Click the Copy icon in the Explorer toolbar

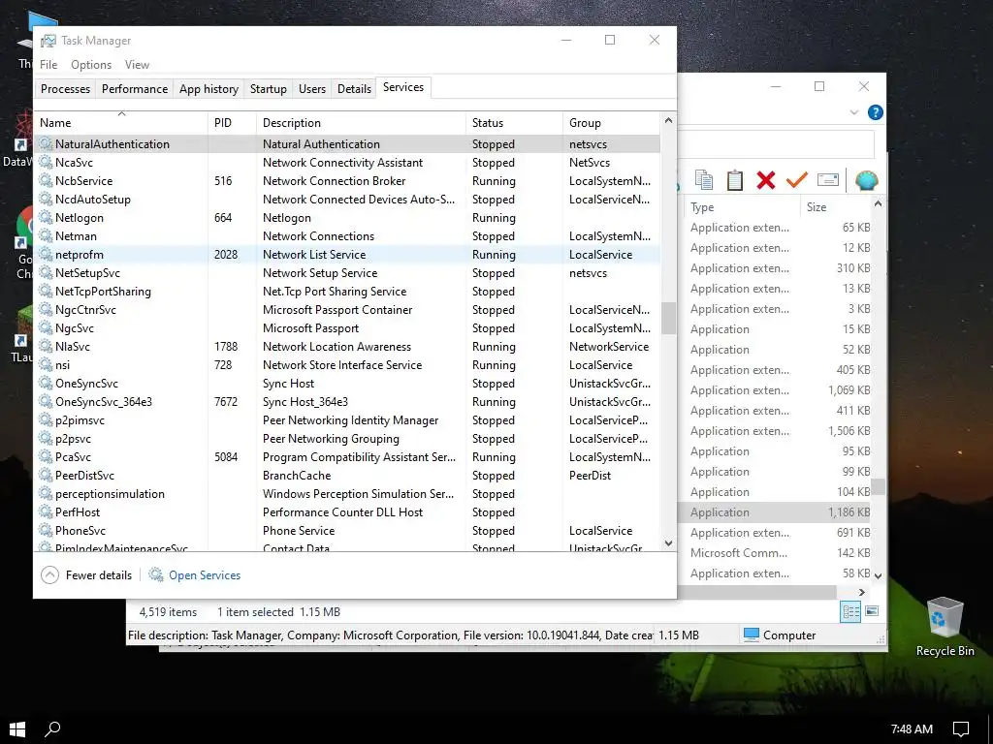pyautogui.click(x=704, y=180)
